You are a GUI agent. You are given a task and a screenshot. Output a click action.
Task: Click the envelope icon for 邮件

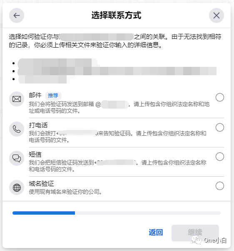pyautogui.click(x=17, y=99)
